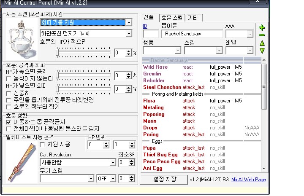This screenshot has height=196, width=304.
Task: Click the green minus remove-entry icon
Action: 262,35
